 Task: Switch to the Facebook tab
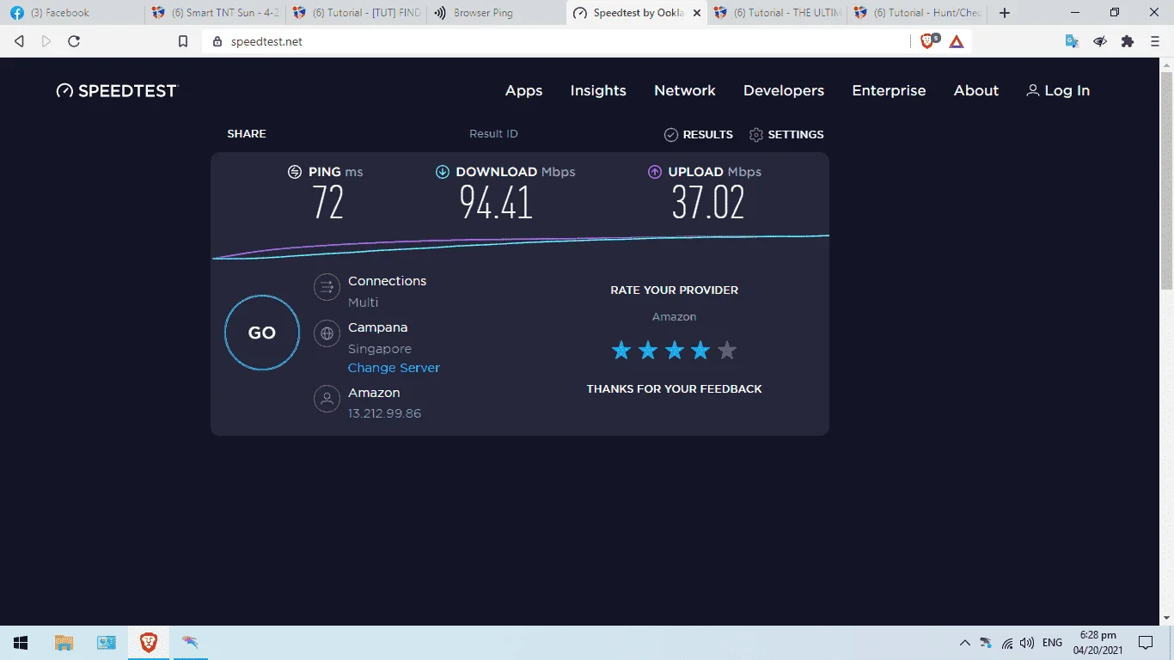(71, 13)
